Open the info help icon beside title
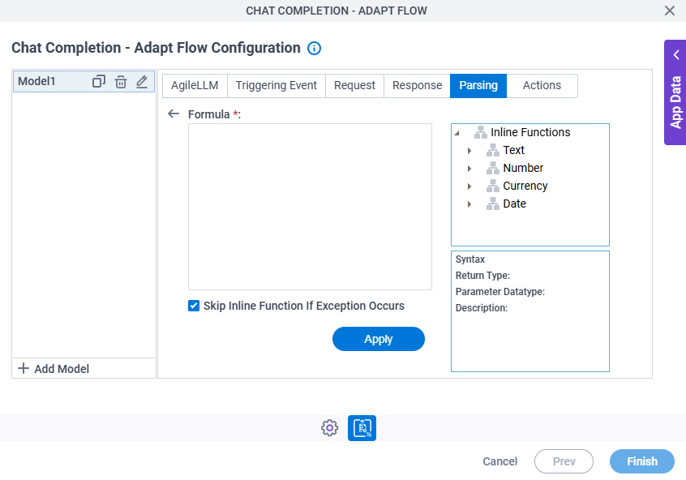Image resolution: width=686 pixels, height=480 pixels. click(314, 48)
